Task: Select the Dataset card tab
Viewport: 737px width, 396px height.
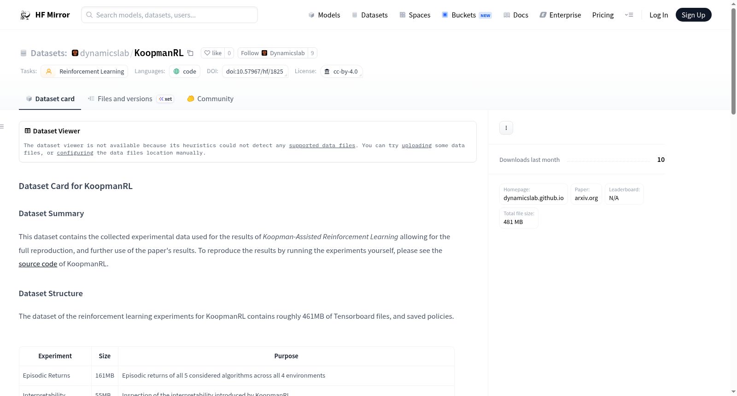Action: 50,99
